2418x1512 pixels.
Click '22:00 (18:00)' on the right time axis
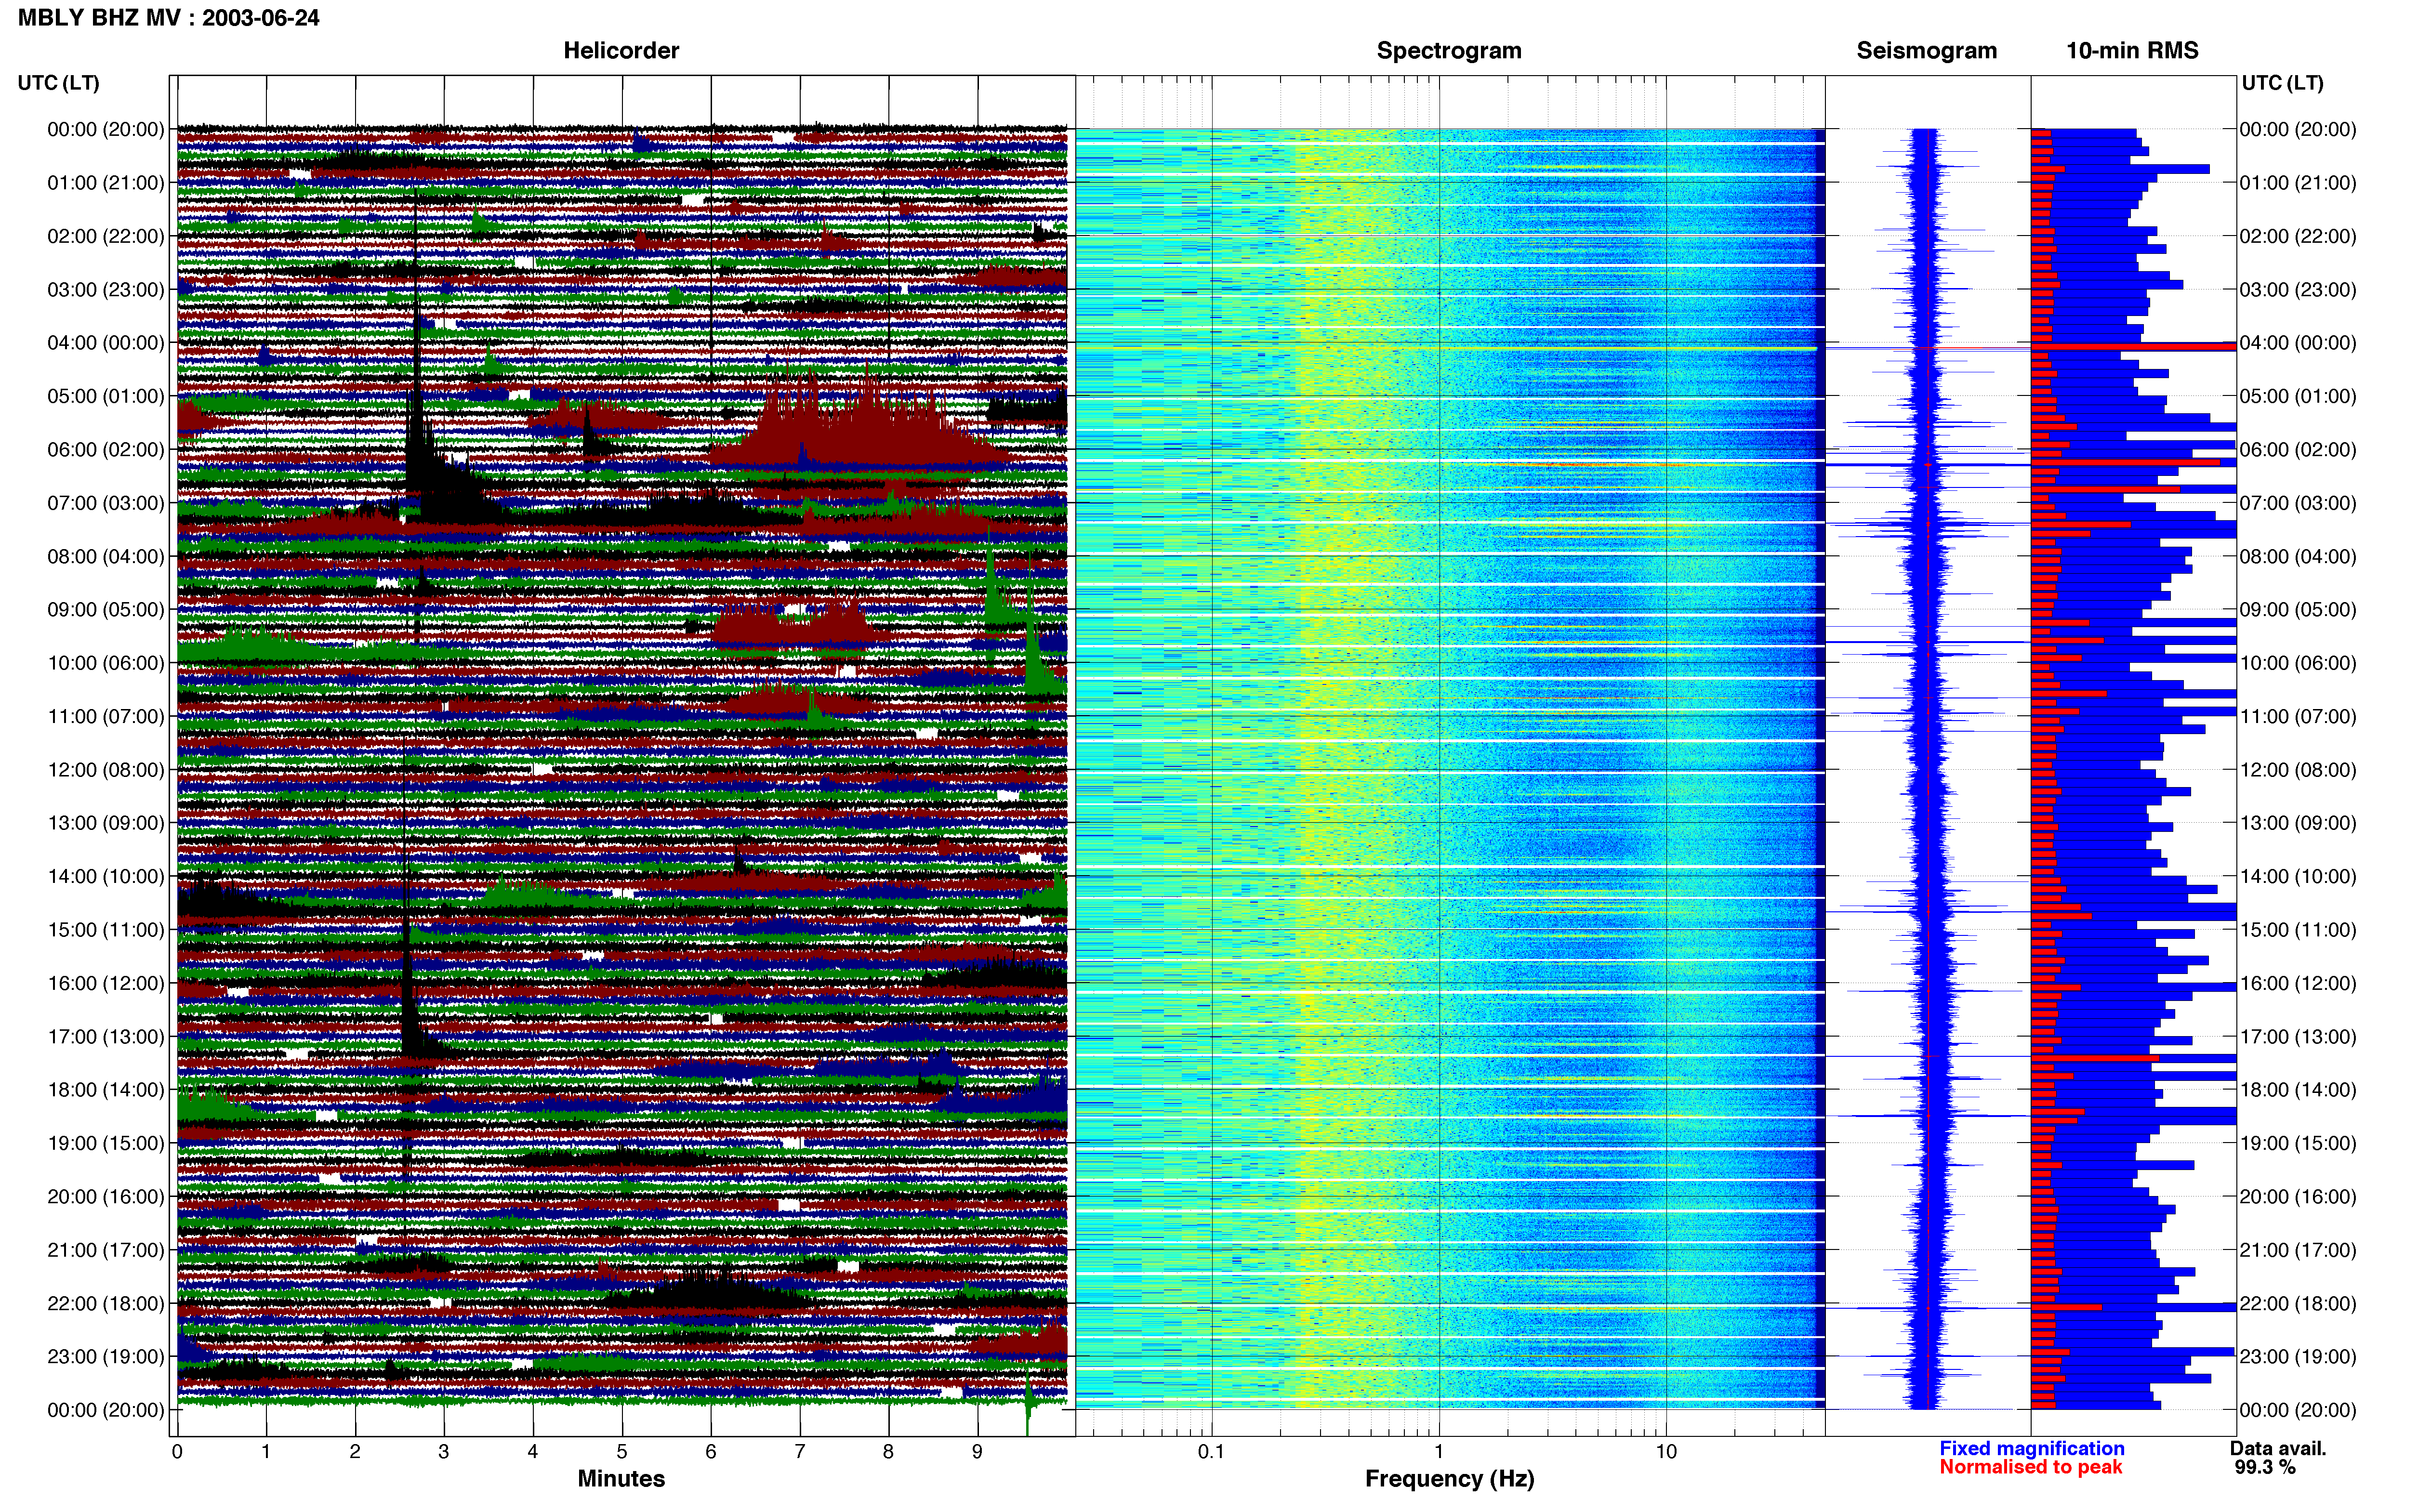tap(2298, 1303)
